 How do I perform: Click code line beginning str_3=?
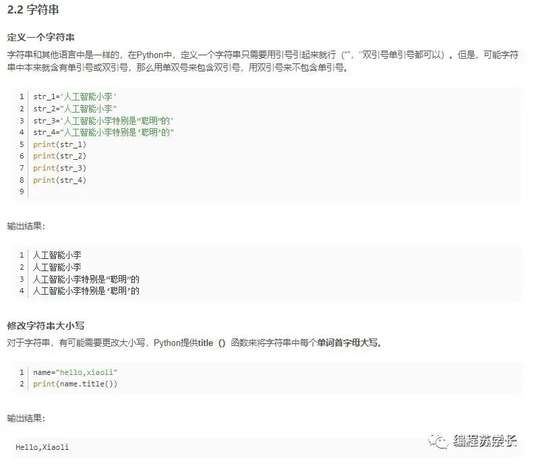click(103, 121)
